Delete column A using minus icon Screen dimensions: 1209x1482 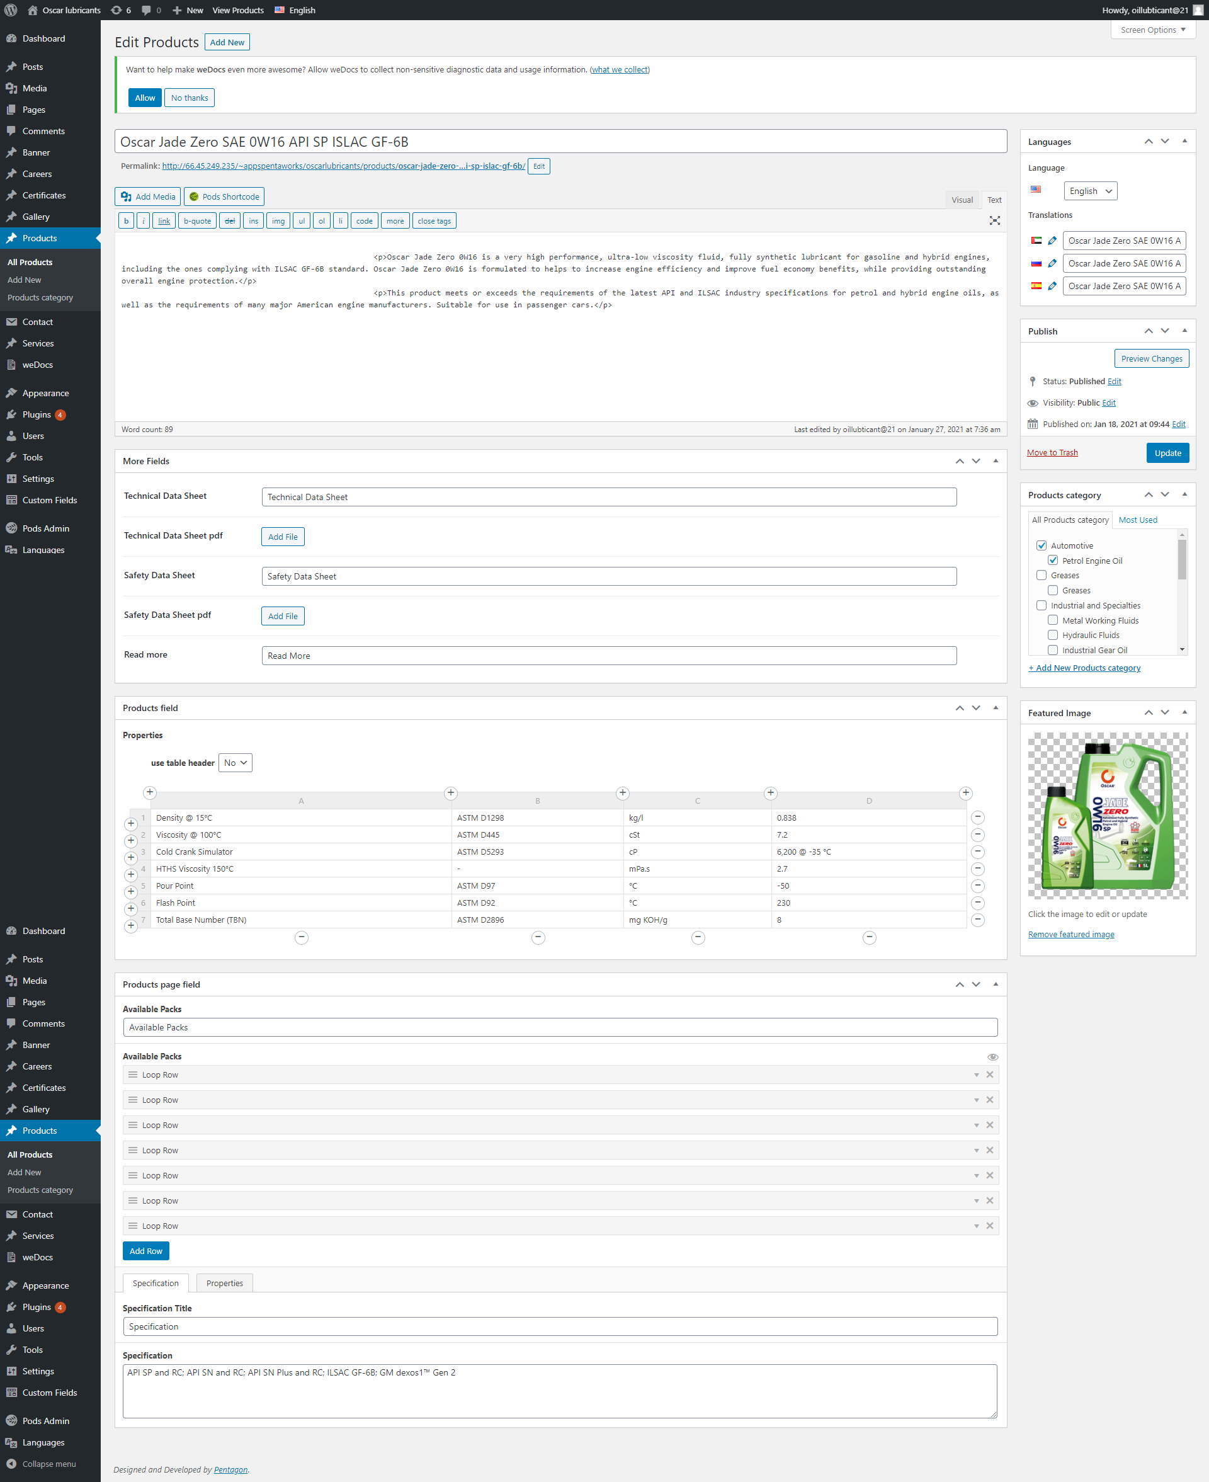[x=302, y=937]
